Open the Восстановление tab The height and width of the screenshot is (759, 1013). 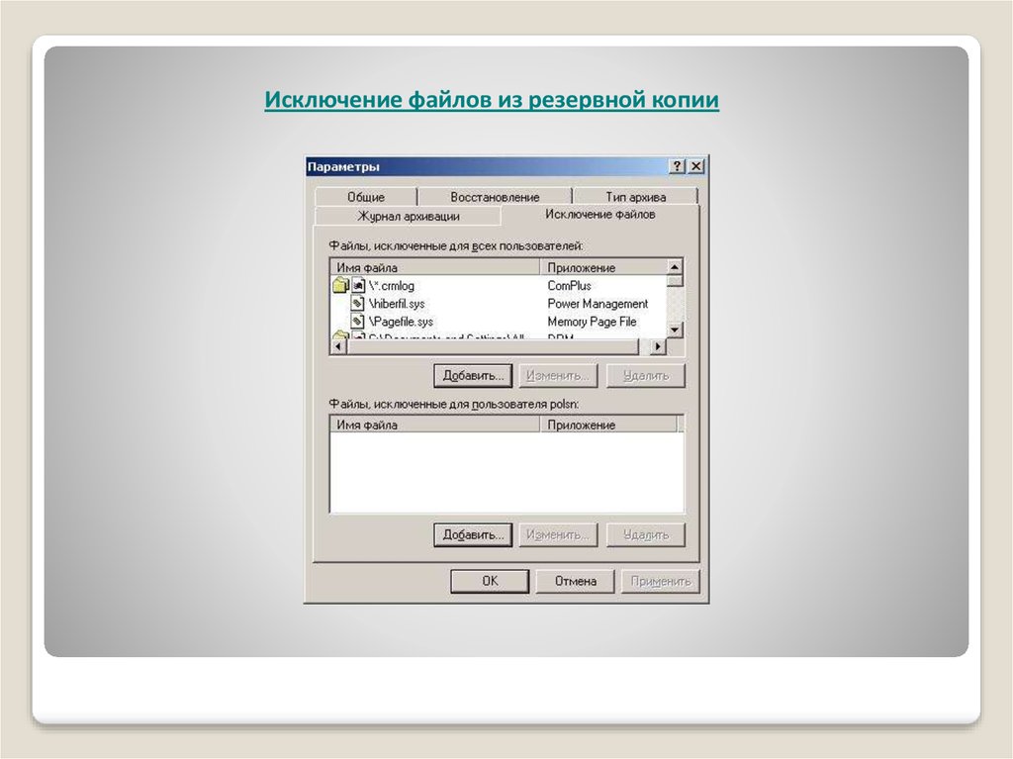[495, 197]
